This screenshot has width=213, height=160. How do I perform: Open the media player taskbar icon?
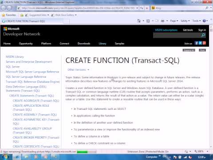(x=36, y=157)
